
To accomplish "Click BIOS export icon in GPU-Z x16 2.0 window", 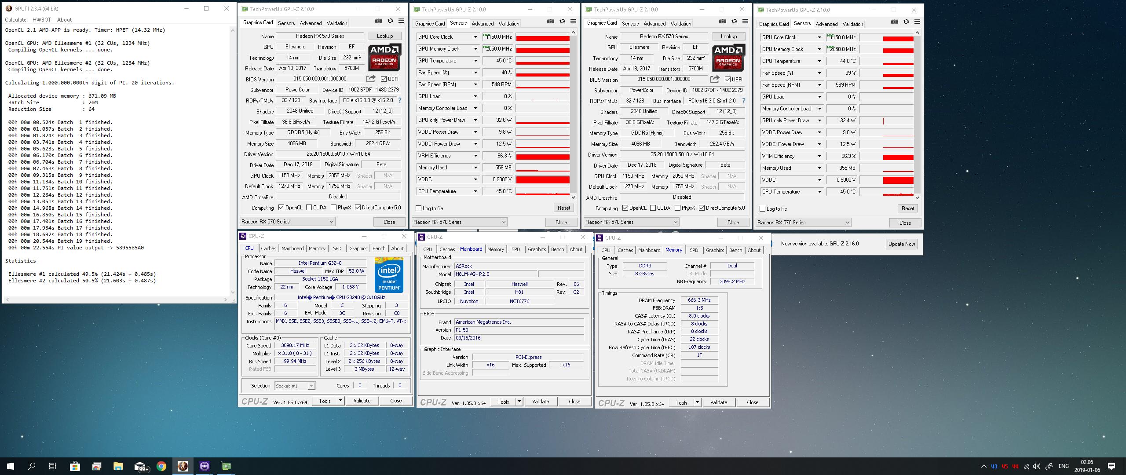I will (x=371, y=79).
